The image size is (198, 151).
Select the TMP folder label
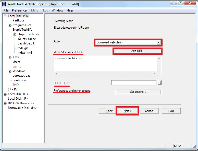(16, 57)
